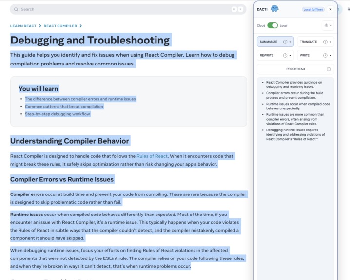The image size is (350, 280).
Task: Click the info icon on the WRITE button
Action: [x=325, y=56]
